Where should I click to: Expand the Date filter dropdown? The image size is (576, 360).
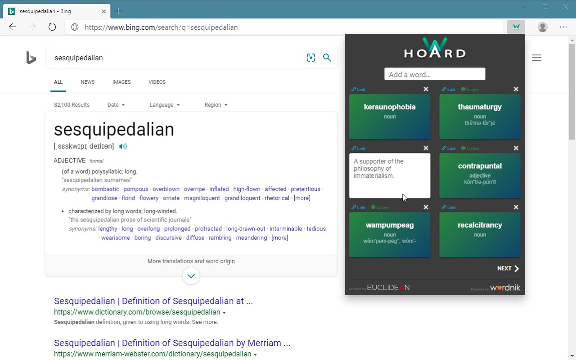click(x=116, y=105)
